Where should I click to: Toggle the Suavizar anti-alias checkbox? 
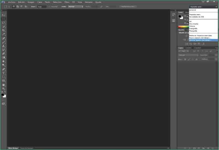[x=49, y=6]
